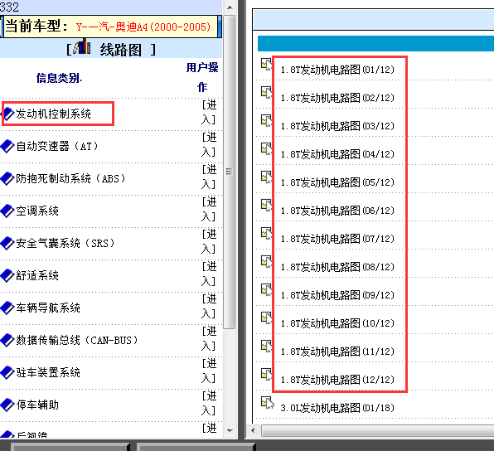494x451 pixels.
Task: Select 数据传输总线（CAN-BUS）entry
Action: click(x=77, y=341)
